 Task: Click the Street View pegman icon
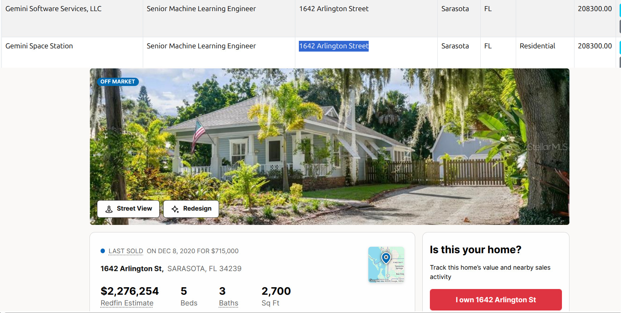point(109,209)
